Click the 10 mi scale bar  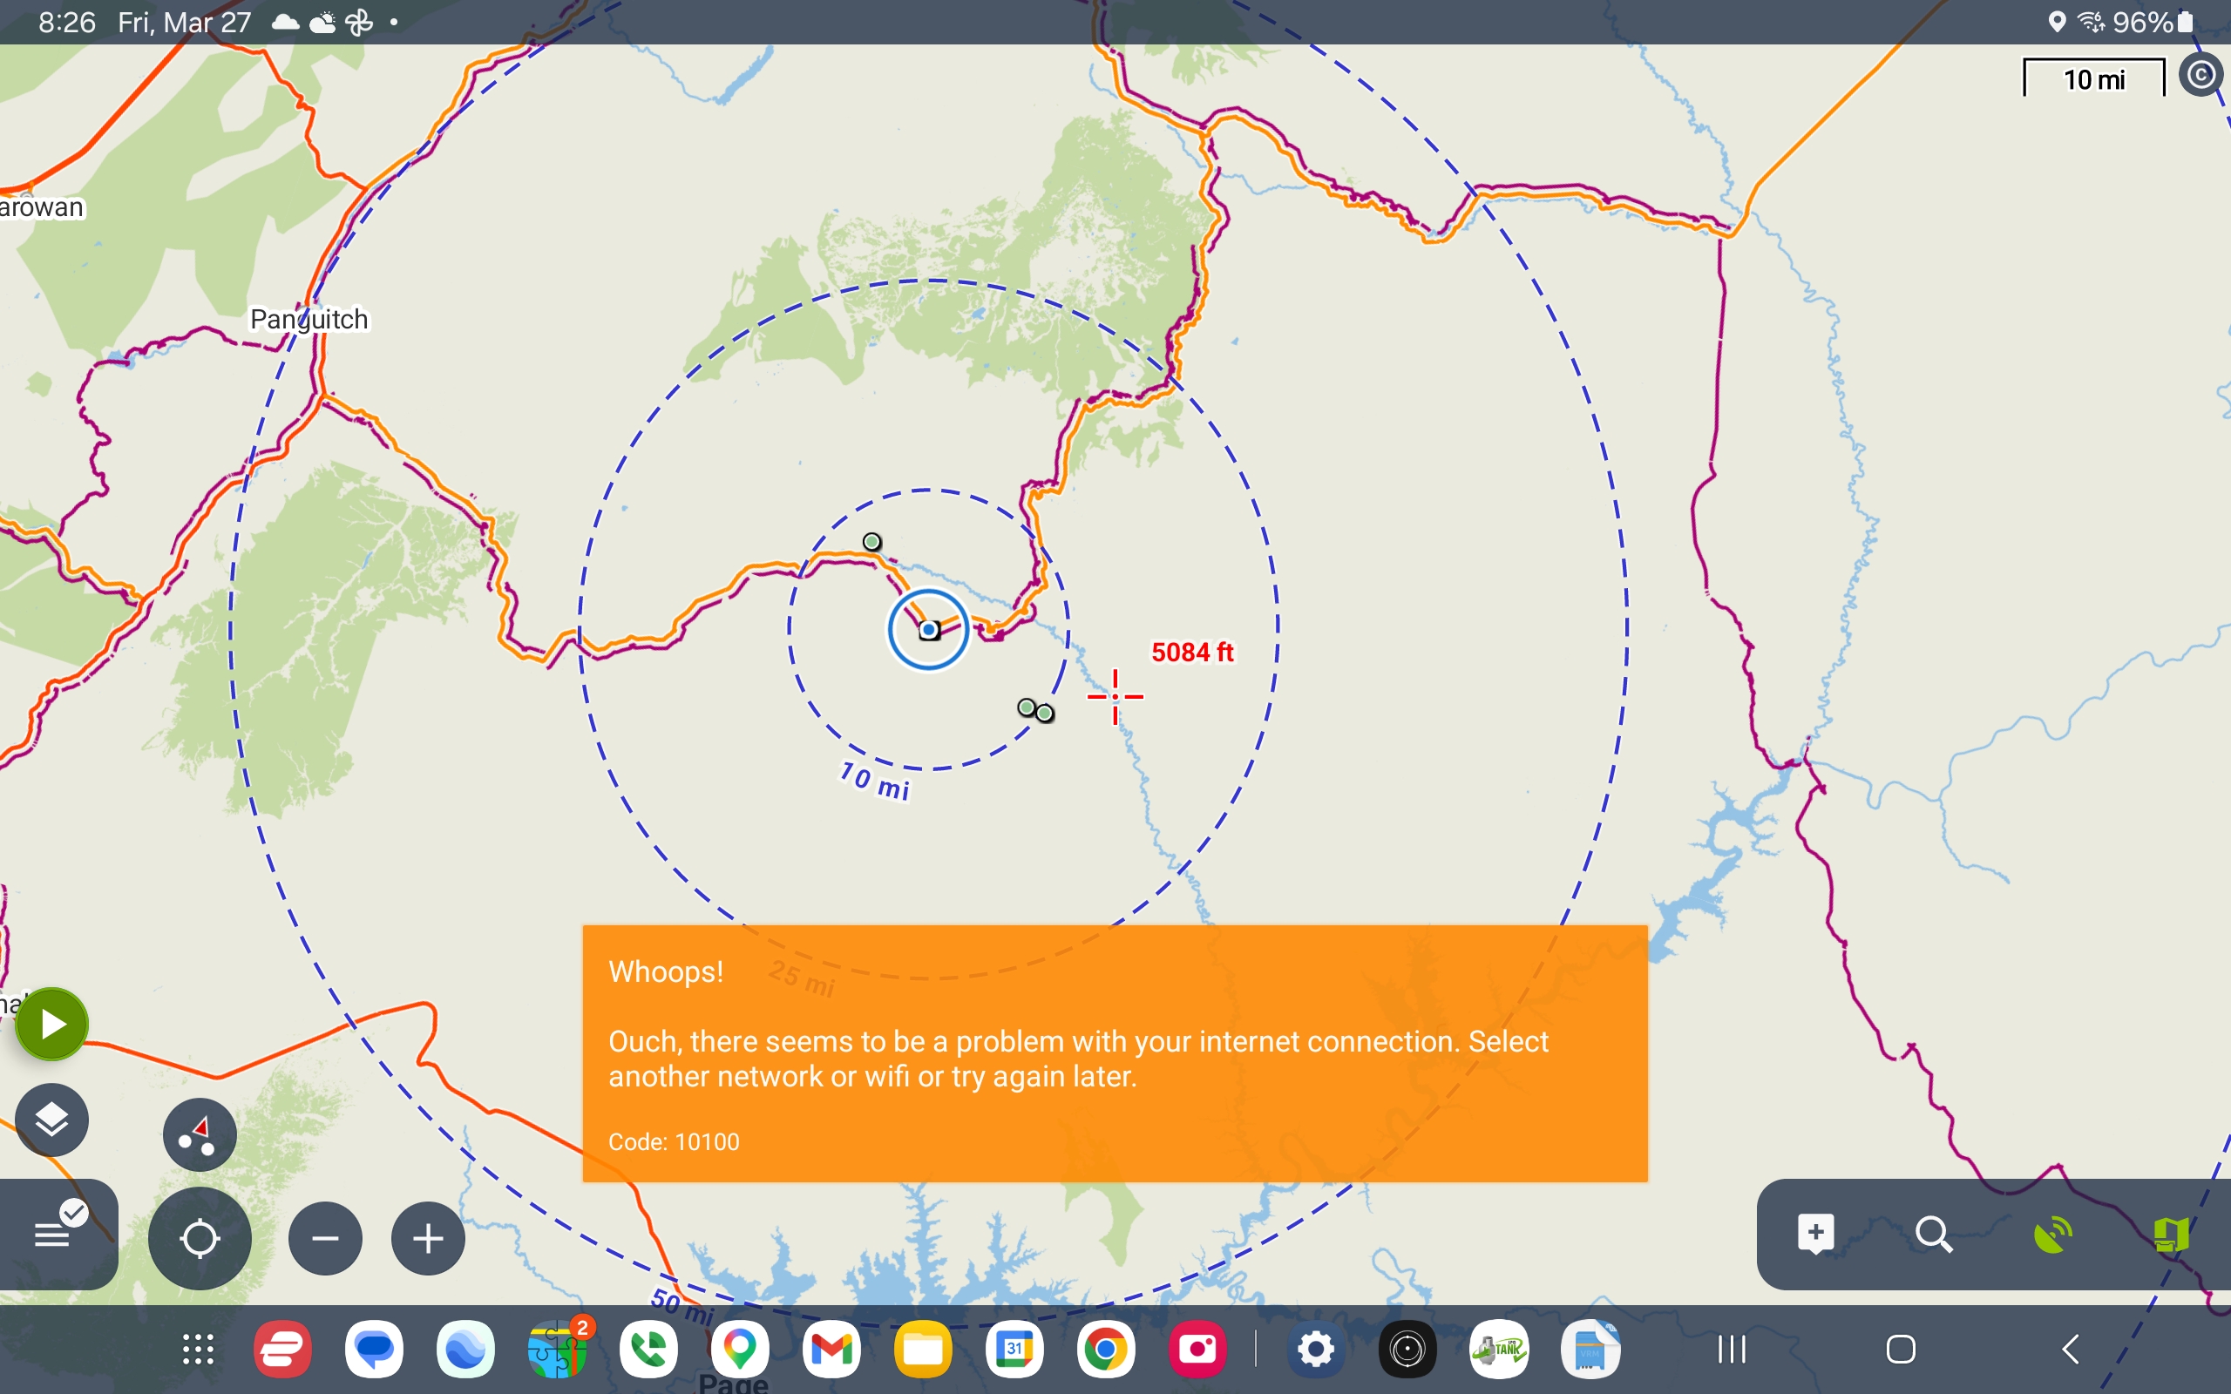(2092, 79)
